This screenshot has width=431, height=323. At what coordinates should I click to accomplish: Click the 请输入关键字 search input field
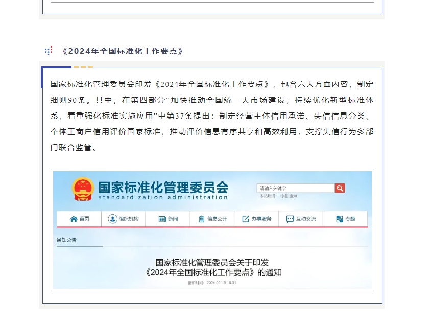[296, 188]
